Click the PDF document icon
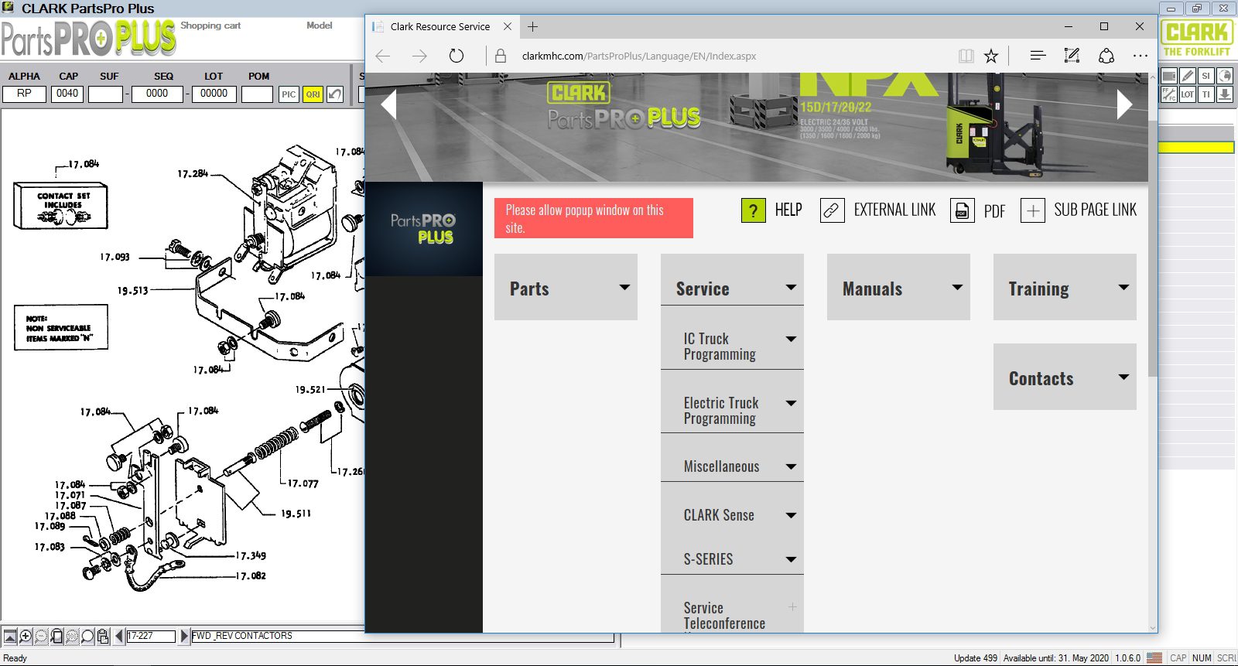This screenshot has width=1238, height=666. click(962, 210)
